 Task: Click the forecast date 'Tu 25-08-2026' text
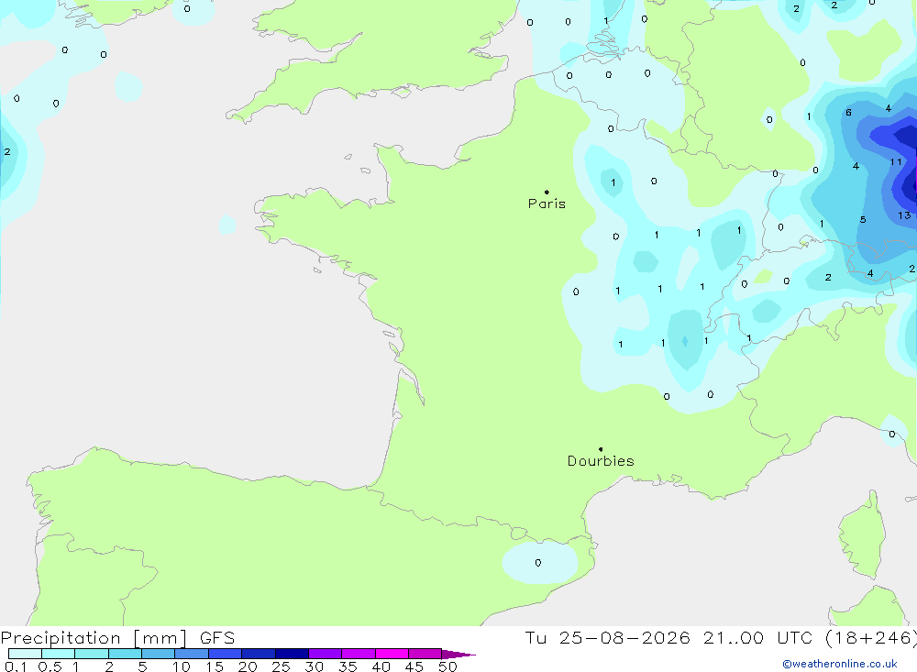[607, 637]
